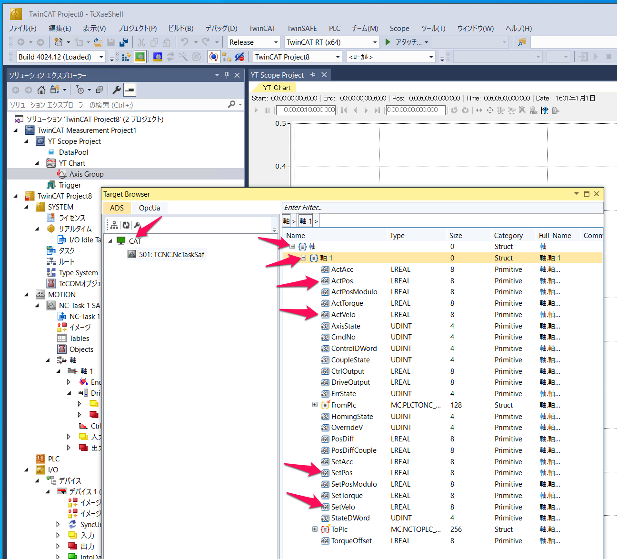
Task: Click the chart Export data icon
Action: (x=556, y=110)
